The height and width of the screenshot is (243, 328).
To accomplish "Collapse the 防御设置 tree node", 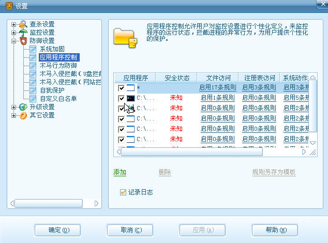I will [13, 41].
